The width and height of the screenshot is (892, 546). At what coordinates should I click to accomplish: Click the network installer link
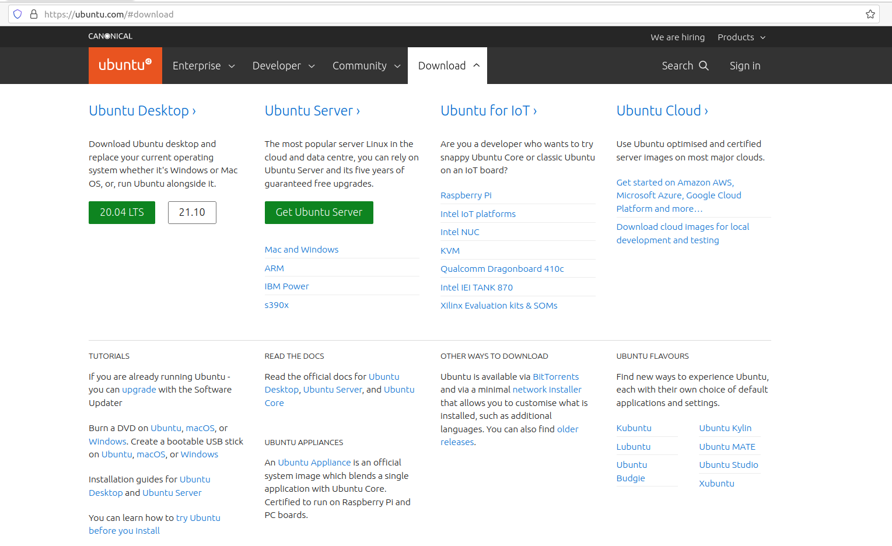(x=547, y=390)
